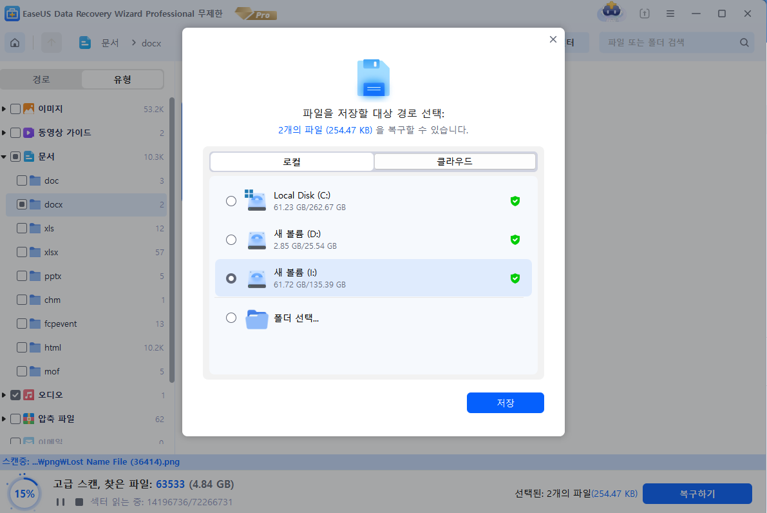This screenshot has width=767, height=513.
Task: Switch to the 경로 tab in sidebar
Action: click(x=41, y=80)
